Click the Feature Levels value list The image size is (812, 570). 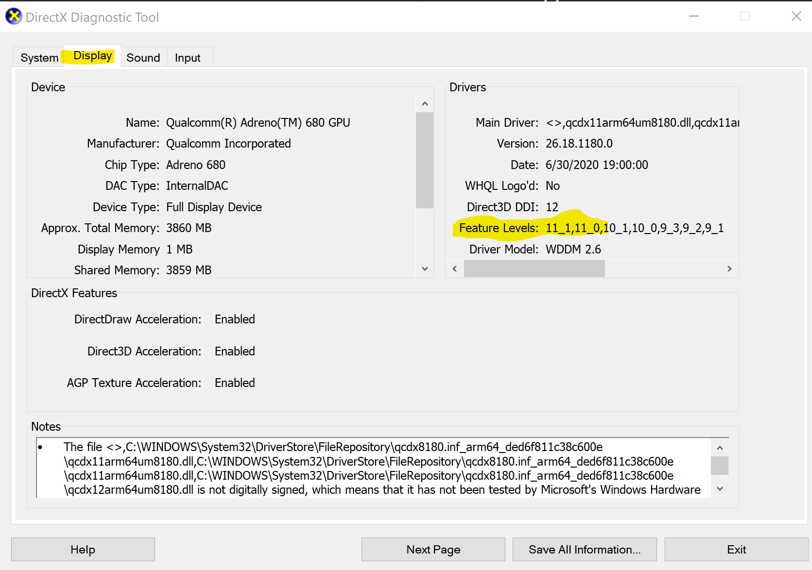pyautogui.click(x=635, y=228)
